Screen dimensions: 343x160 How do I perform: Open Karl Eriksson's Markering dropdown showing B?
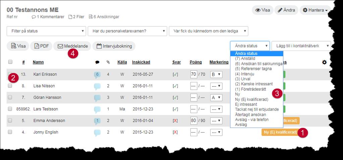coord(216,74)
